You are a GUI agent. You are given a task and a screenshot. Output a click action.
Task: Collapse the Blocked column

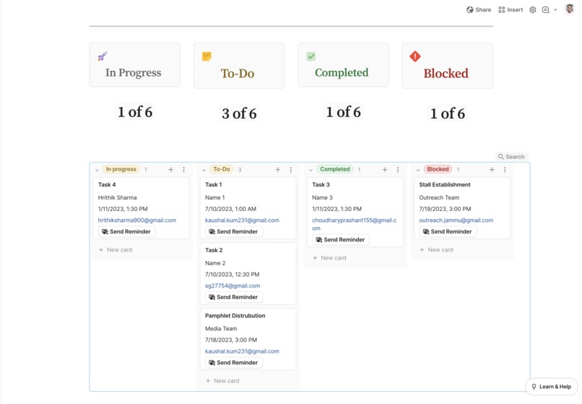pos(417,170)
